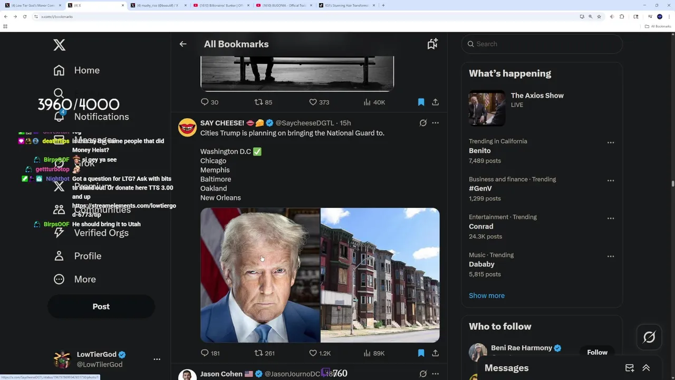
Task: Open The Axios Show live item
Action: pos(542,108)
